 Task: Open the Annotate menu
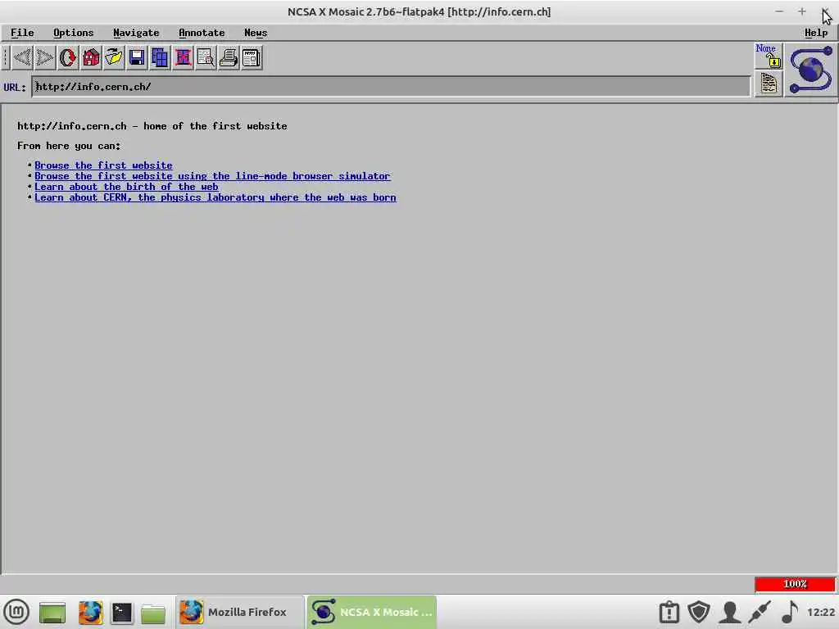[x=202, y=33]
